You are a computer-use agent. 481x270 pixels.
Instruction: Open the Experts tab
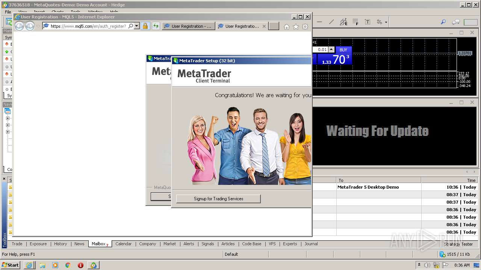(290, 244)
